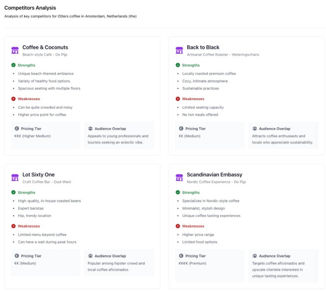Click the Audience Overlap people icon in Scandinavian Embassy
The width and height of the screenshot is (326, 292).
point(255,256)
